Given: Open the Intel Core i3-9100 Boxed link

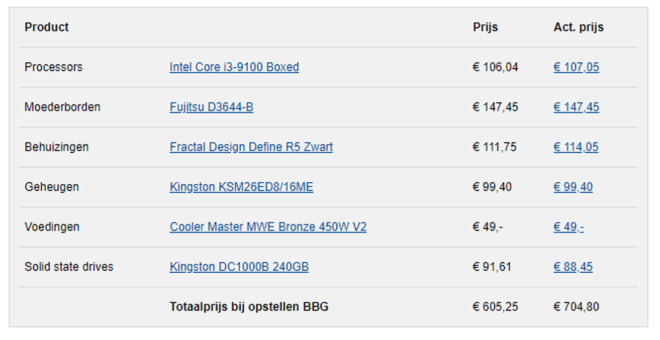Looking at the screenshot, I should (234, 67).
